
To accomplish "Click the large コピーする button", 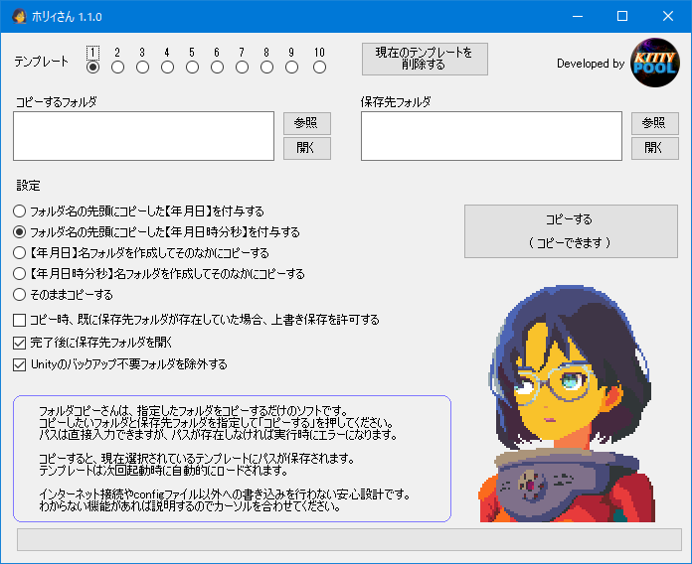I will click(571, 231).
